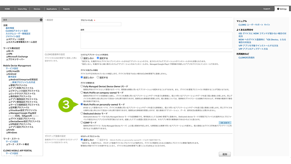
Task: Select 設定しない for デバイス改ざんの検知
Action: [x=82, y=77]
